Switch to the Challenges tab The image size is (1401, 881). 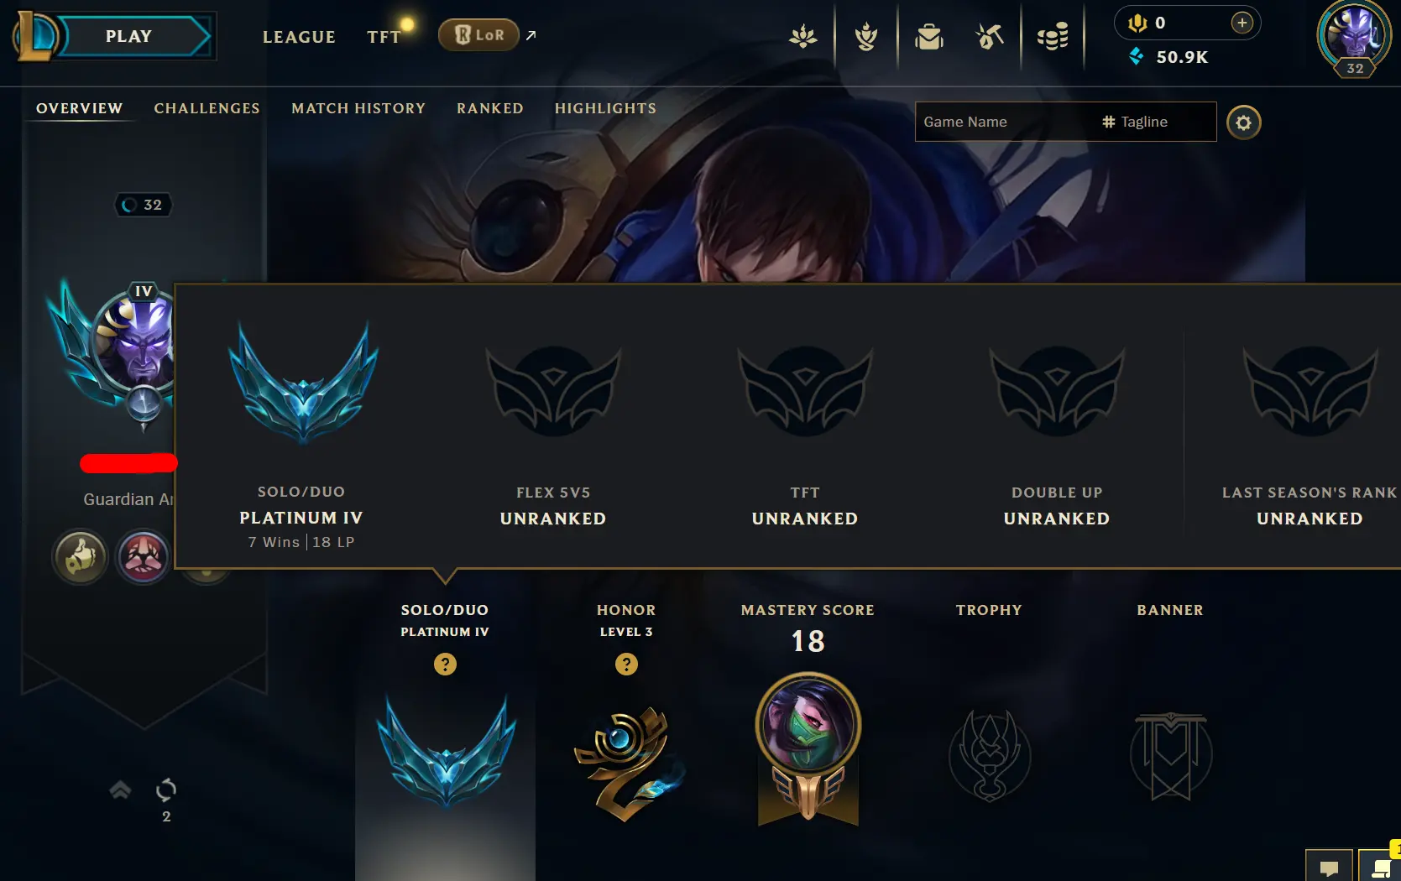pos(206,108)
